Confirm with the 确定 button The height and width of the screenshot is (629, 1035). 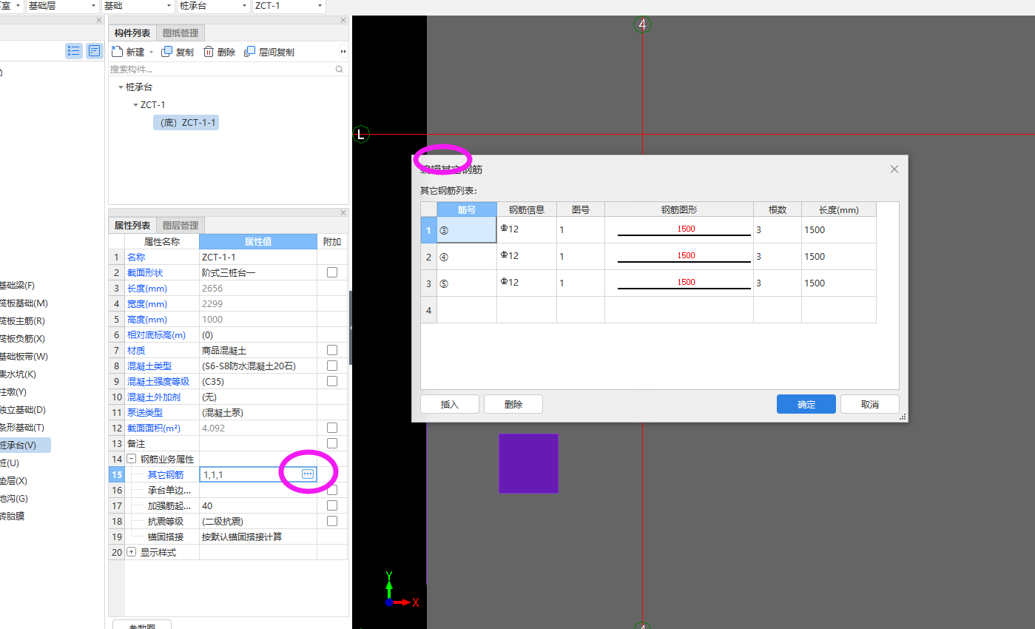pos(806,404)
